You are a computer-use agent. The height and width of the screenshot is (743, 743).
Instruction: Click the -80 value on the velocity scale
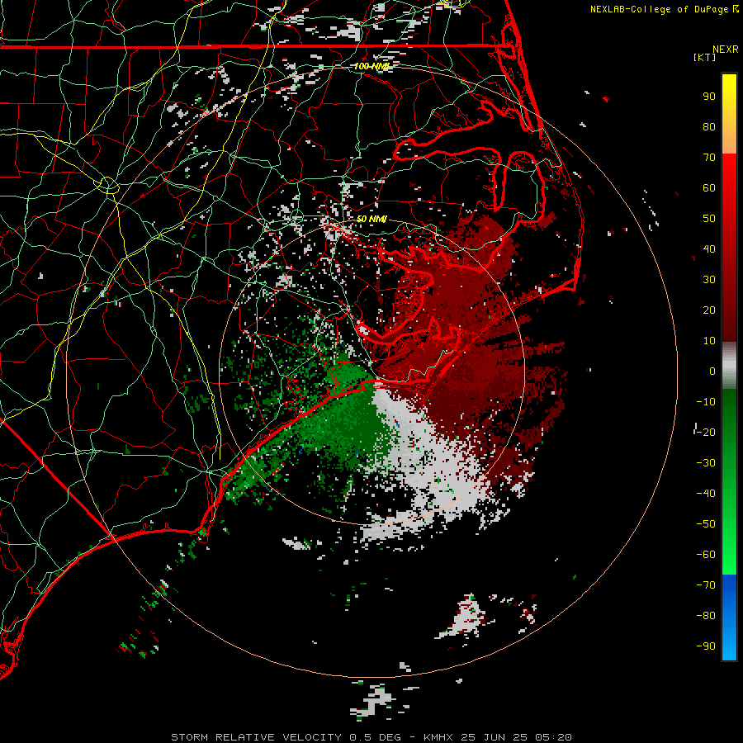pos(706,616)
